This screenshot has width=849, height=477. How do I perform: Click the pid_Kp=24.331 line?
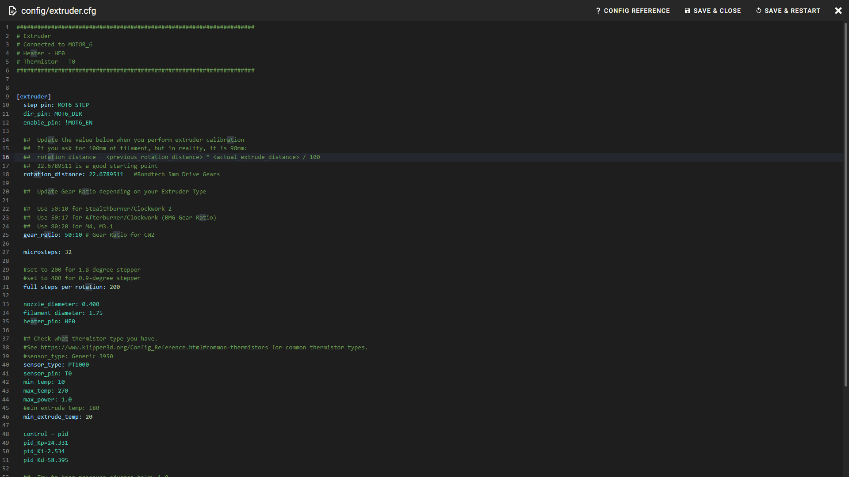(46, 443)
